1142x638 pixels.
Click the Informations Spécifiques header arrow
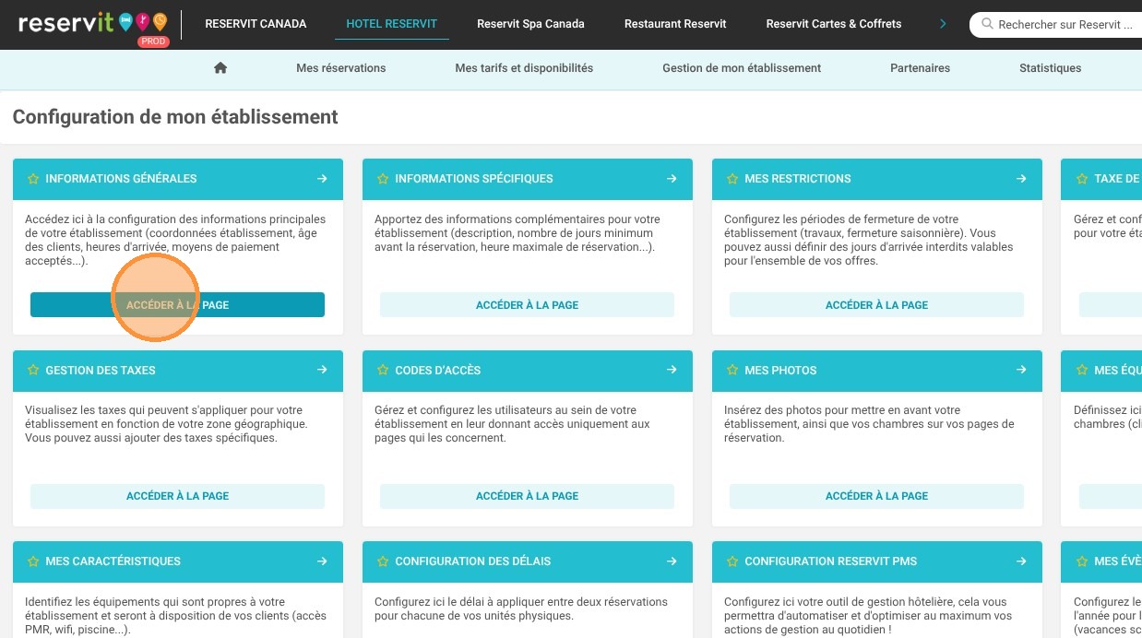point(672,179)
